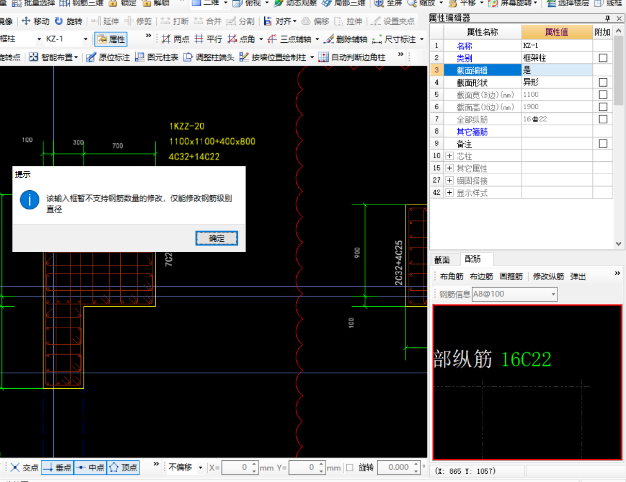Open the 不偏移 offset mode dropdown

(x=200, y=468)
